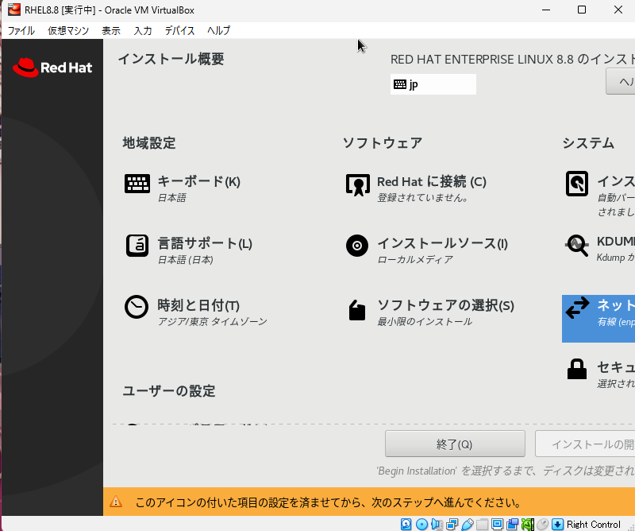Click the 最小限のインストール status text
This screenshot has width=635, height=531.
pyautogui.click(x=425, y=322)
